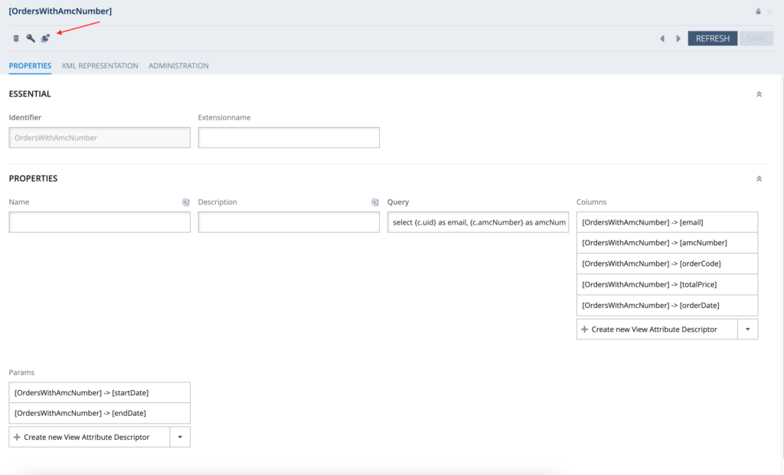Open dropdown next to Params create descriptor
This screenshot has width=784, height=475.
coord(180,437)
